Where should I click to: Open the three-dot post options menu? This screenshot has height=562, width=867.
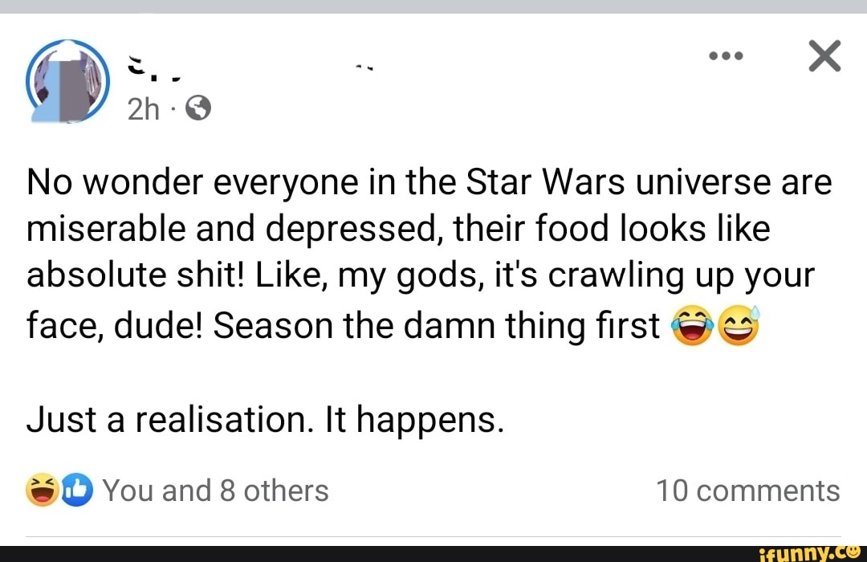(x=727, y=58)
